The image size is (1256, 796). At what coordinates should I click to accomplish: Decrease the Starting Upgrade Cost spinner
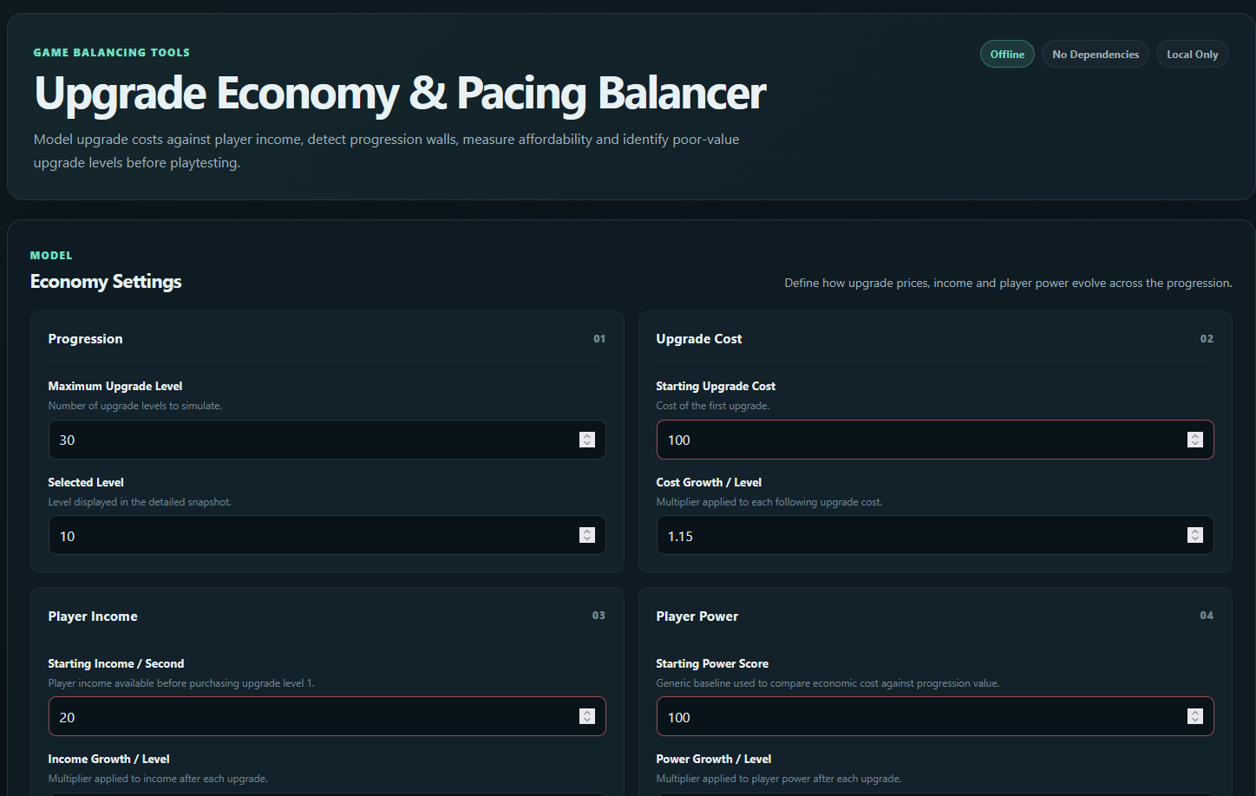pyautogui.click(x=1195, y=444)
